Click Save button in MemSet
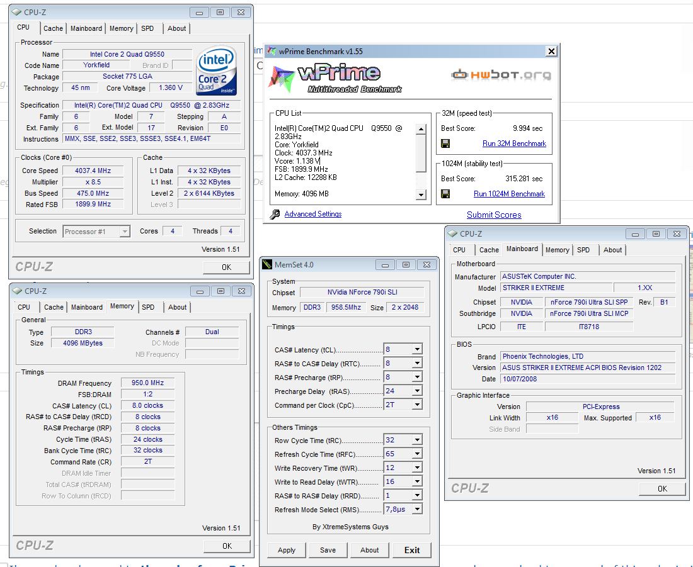This screenshot has width=693, height=567. pyautogui.click(x=328, y=550)
